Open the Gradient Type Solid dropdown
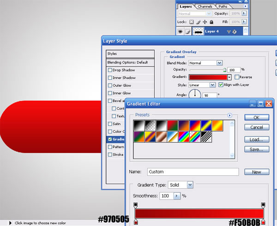Screen dimensions: 277x226 point(190,185)
